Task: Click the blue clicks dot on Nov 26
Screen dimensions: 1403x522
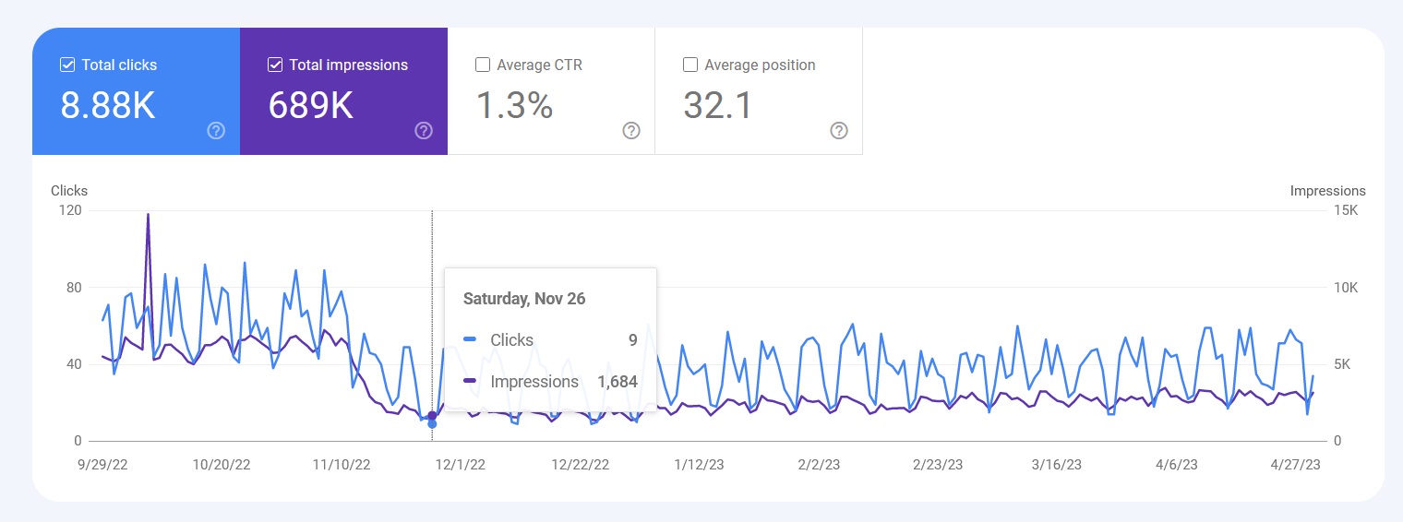Action: tap(432, 423)
